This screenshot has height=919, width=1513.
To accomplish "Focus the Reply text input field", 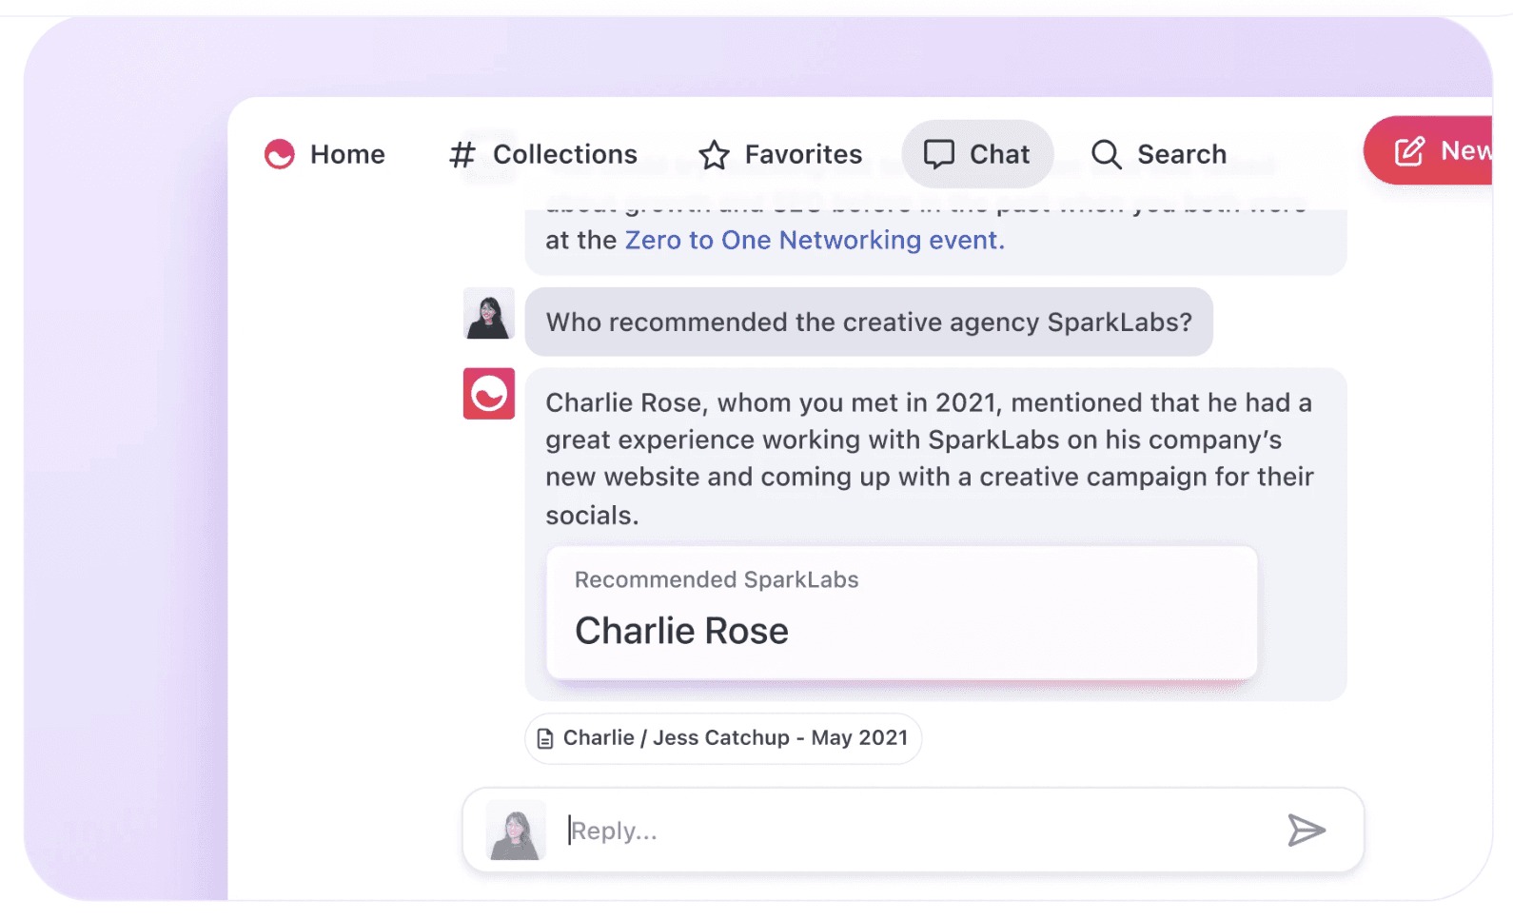I will 914,831.
